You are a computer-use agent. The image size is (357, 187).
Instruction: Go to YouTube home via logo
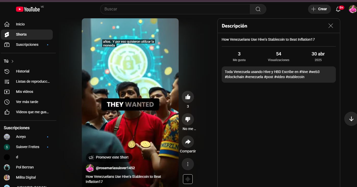(x=28, y=9)
